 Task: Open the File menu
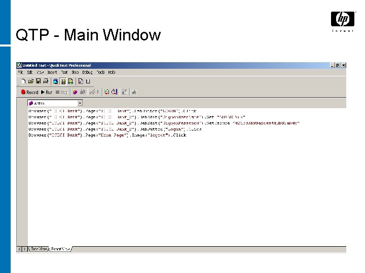20,72
